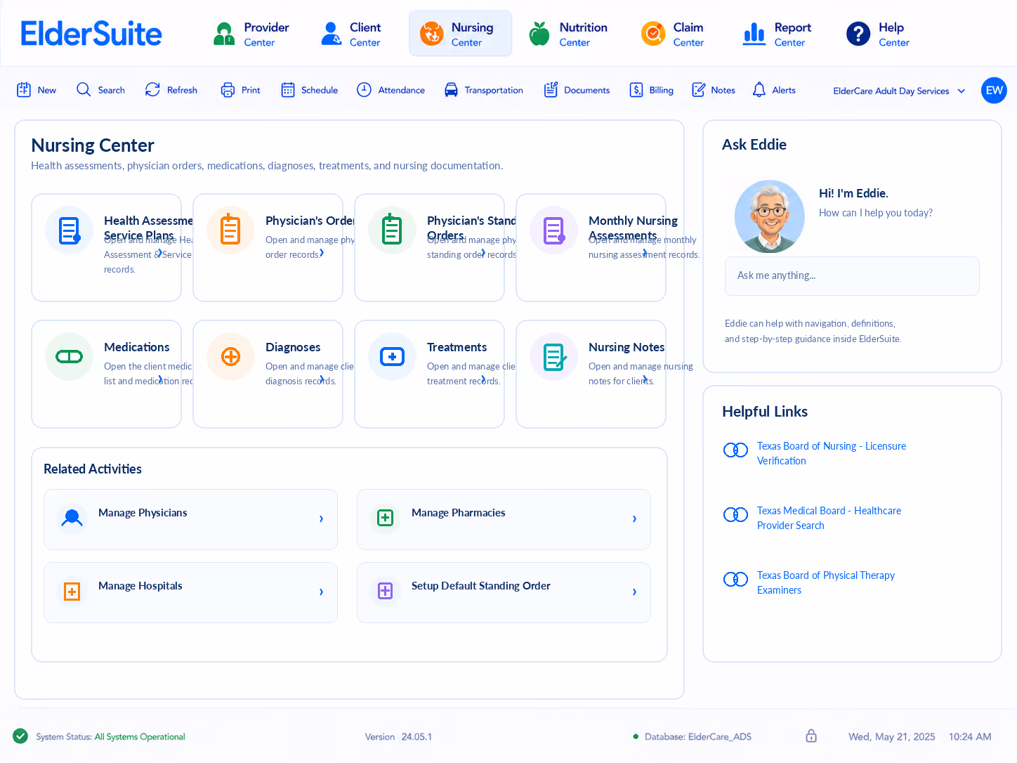Click the Manage Hospitals orange icon

pyautogui.click(x=72, y=592)
